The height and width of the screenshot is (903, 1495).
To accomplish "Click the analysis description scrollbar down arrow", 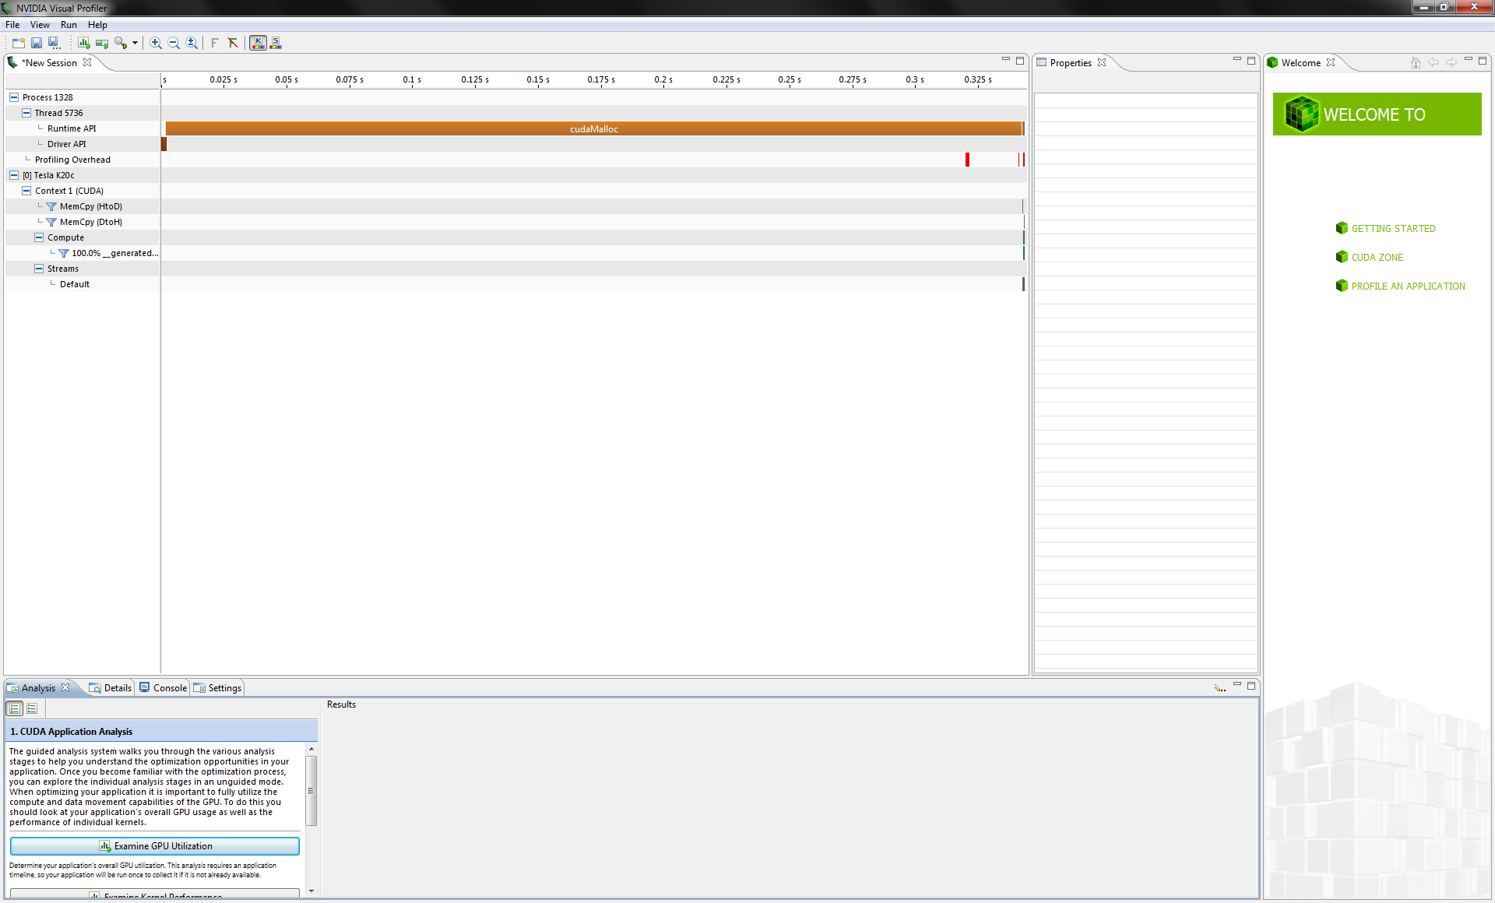I will tap(311, 891).
